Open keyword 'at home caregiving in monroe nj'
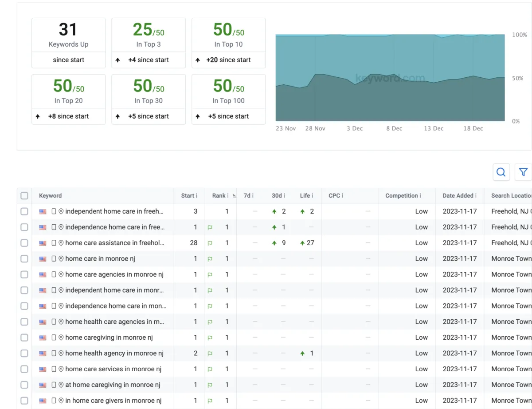Image resolution: width=532 pixels, height=409 pixels. (113, 385)
